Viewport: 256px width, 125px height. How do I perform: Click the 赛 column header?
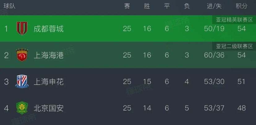pyautogui.click(x=127, y=6)
